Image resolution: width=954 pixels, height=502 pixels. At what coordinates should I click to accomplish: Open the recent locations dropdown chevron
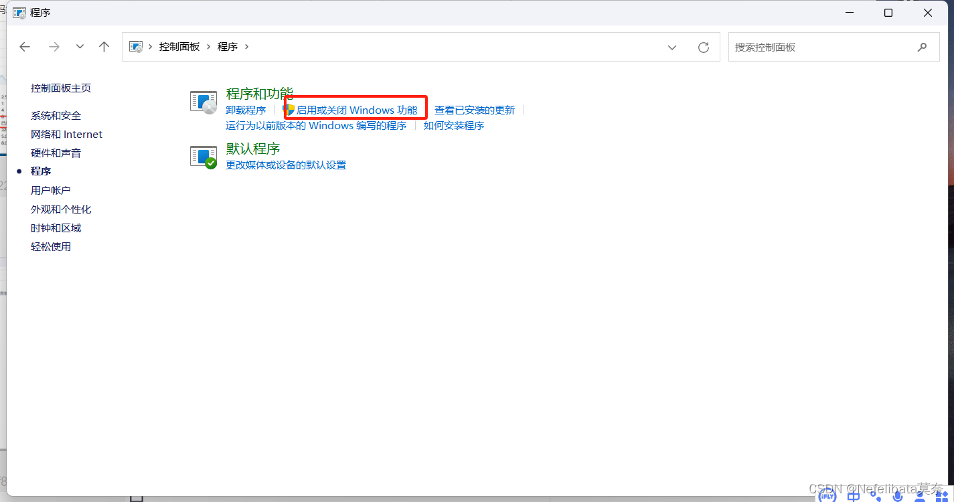tap(80, 47)
